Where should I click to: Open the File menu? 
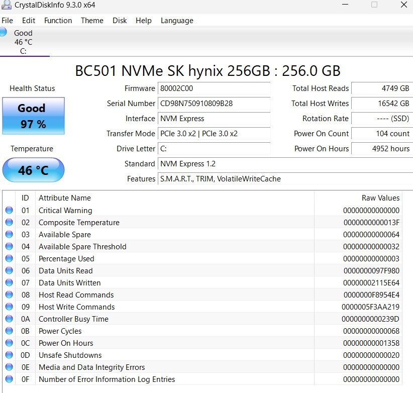point(8,21)
